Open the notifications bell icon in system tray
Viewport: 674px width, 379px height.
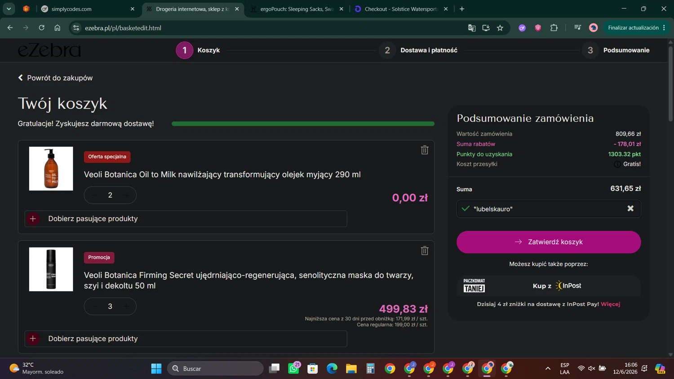pos(645,369)
